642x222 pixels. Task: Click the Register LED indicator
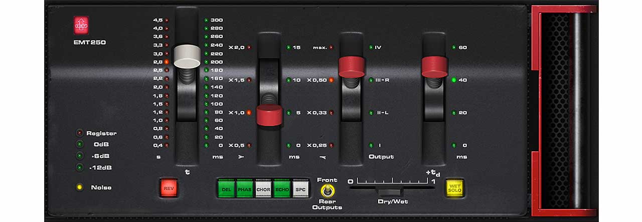point(79,133)
